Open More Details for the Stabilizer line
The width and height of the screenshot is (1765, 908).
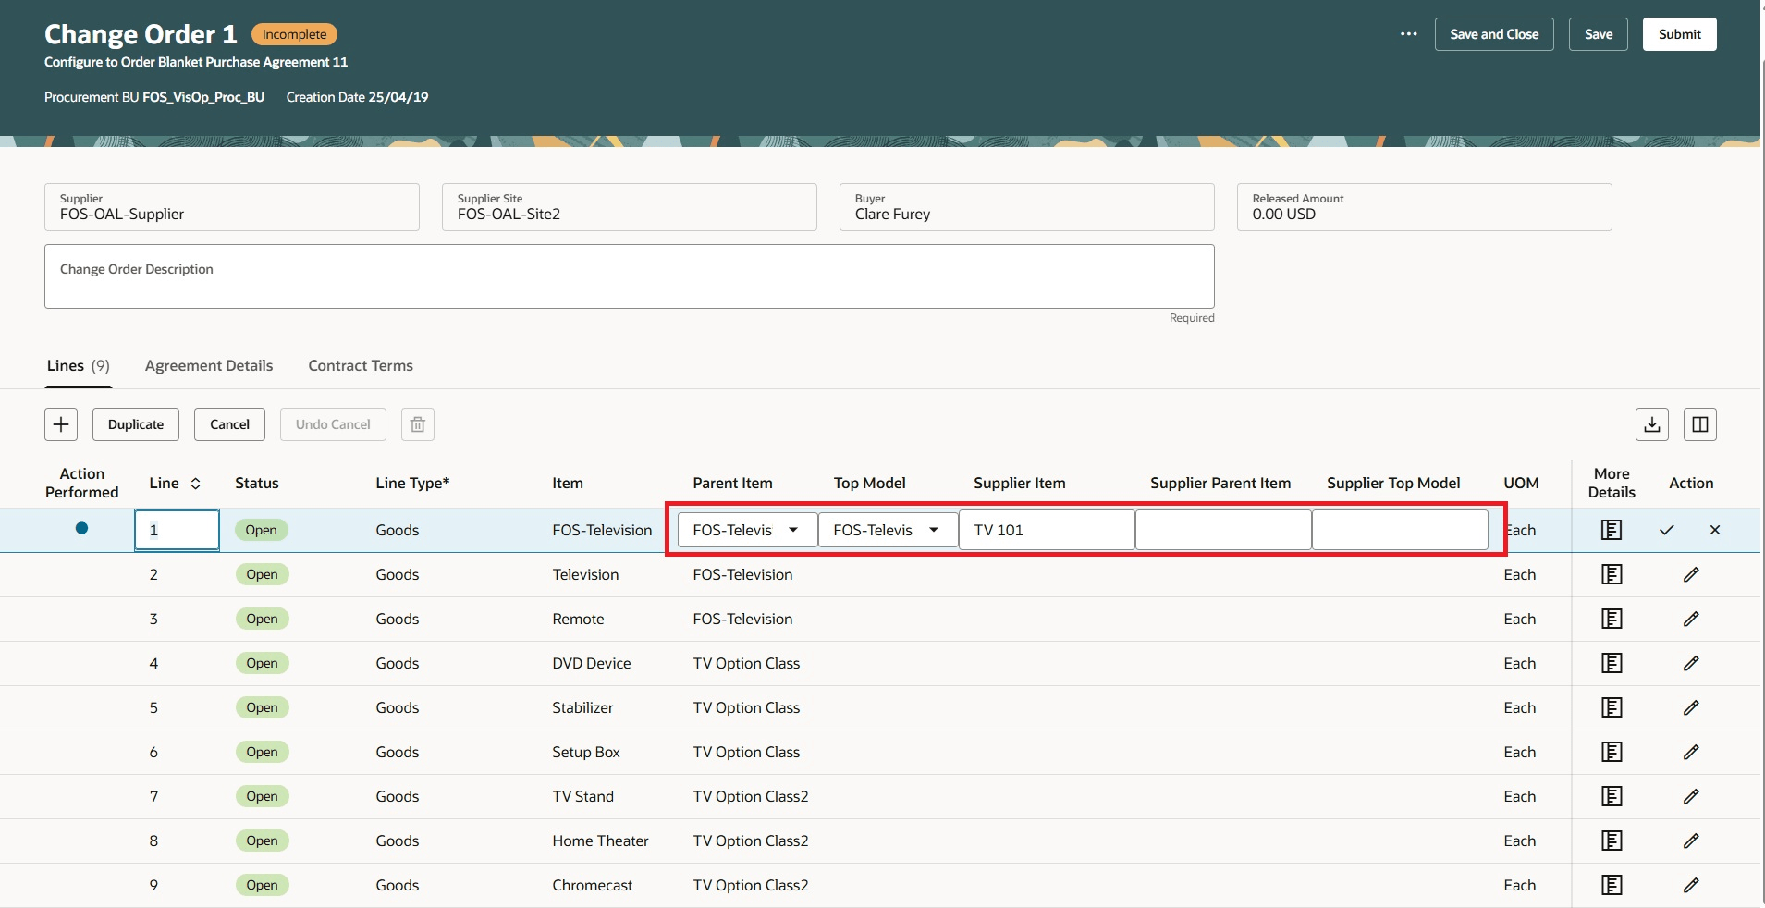(x=1612, y=707)
